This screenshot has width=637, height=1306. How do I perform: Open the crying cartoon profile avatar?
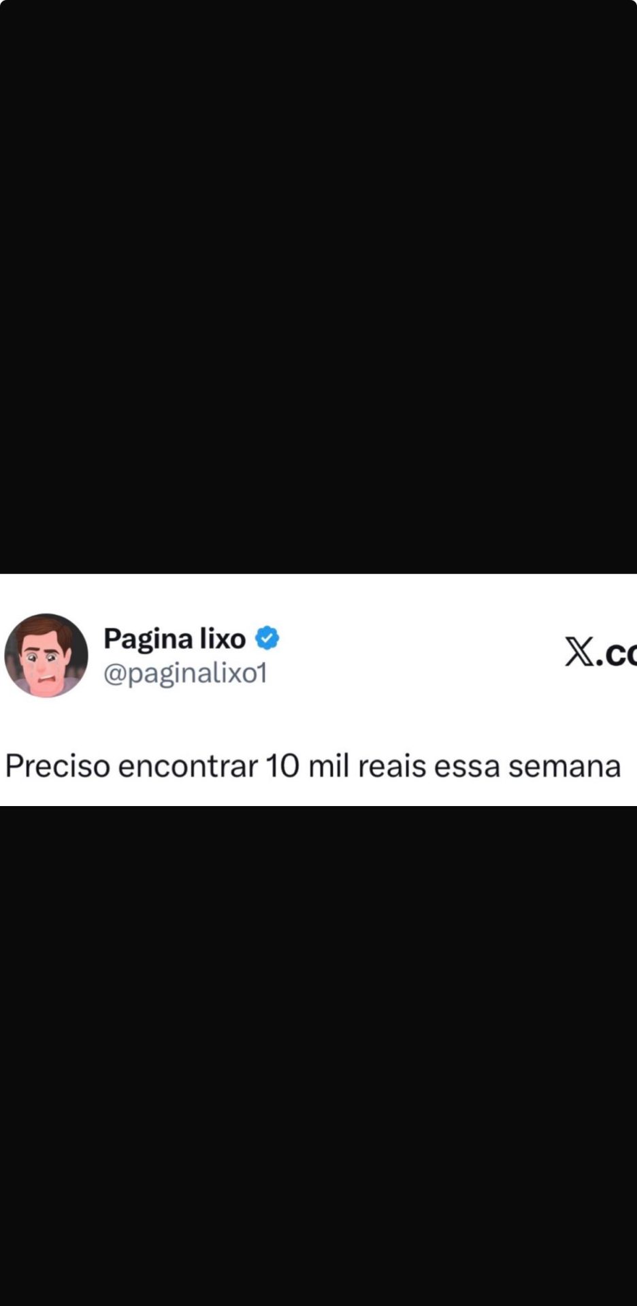pyautogui.click(x=46, y=656)
